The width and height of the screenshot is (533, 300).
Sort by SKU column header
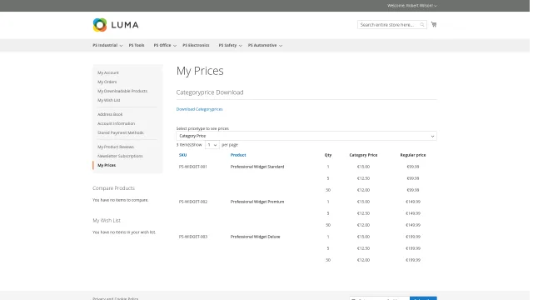(x=182, y=155)
